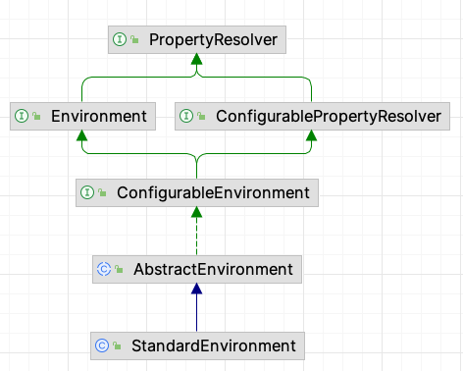Select the ConfigurableEnvironment node label
The height and width of the screenshot is (371, 463).
click(x=213, y=193)
